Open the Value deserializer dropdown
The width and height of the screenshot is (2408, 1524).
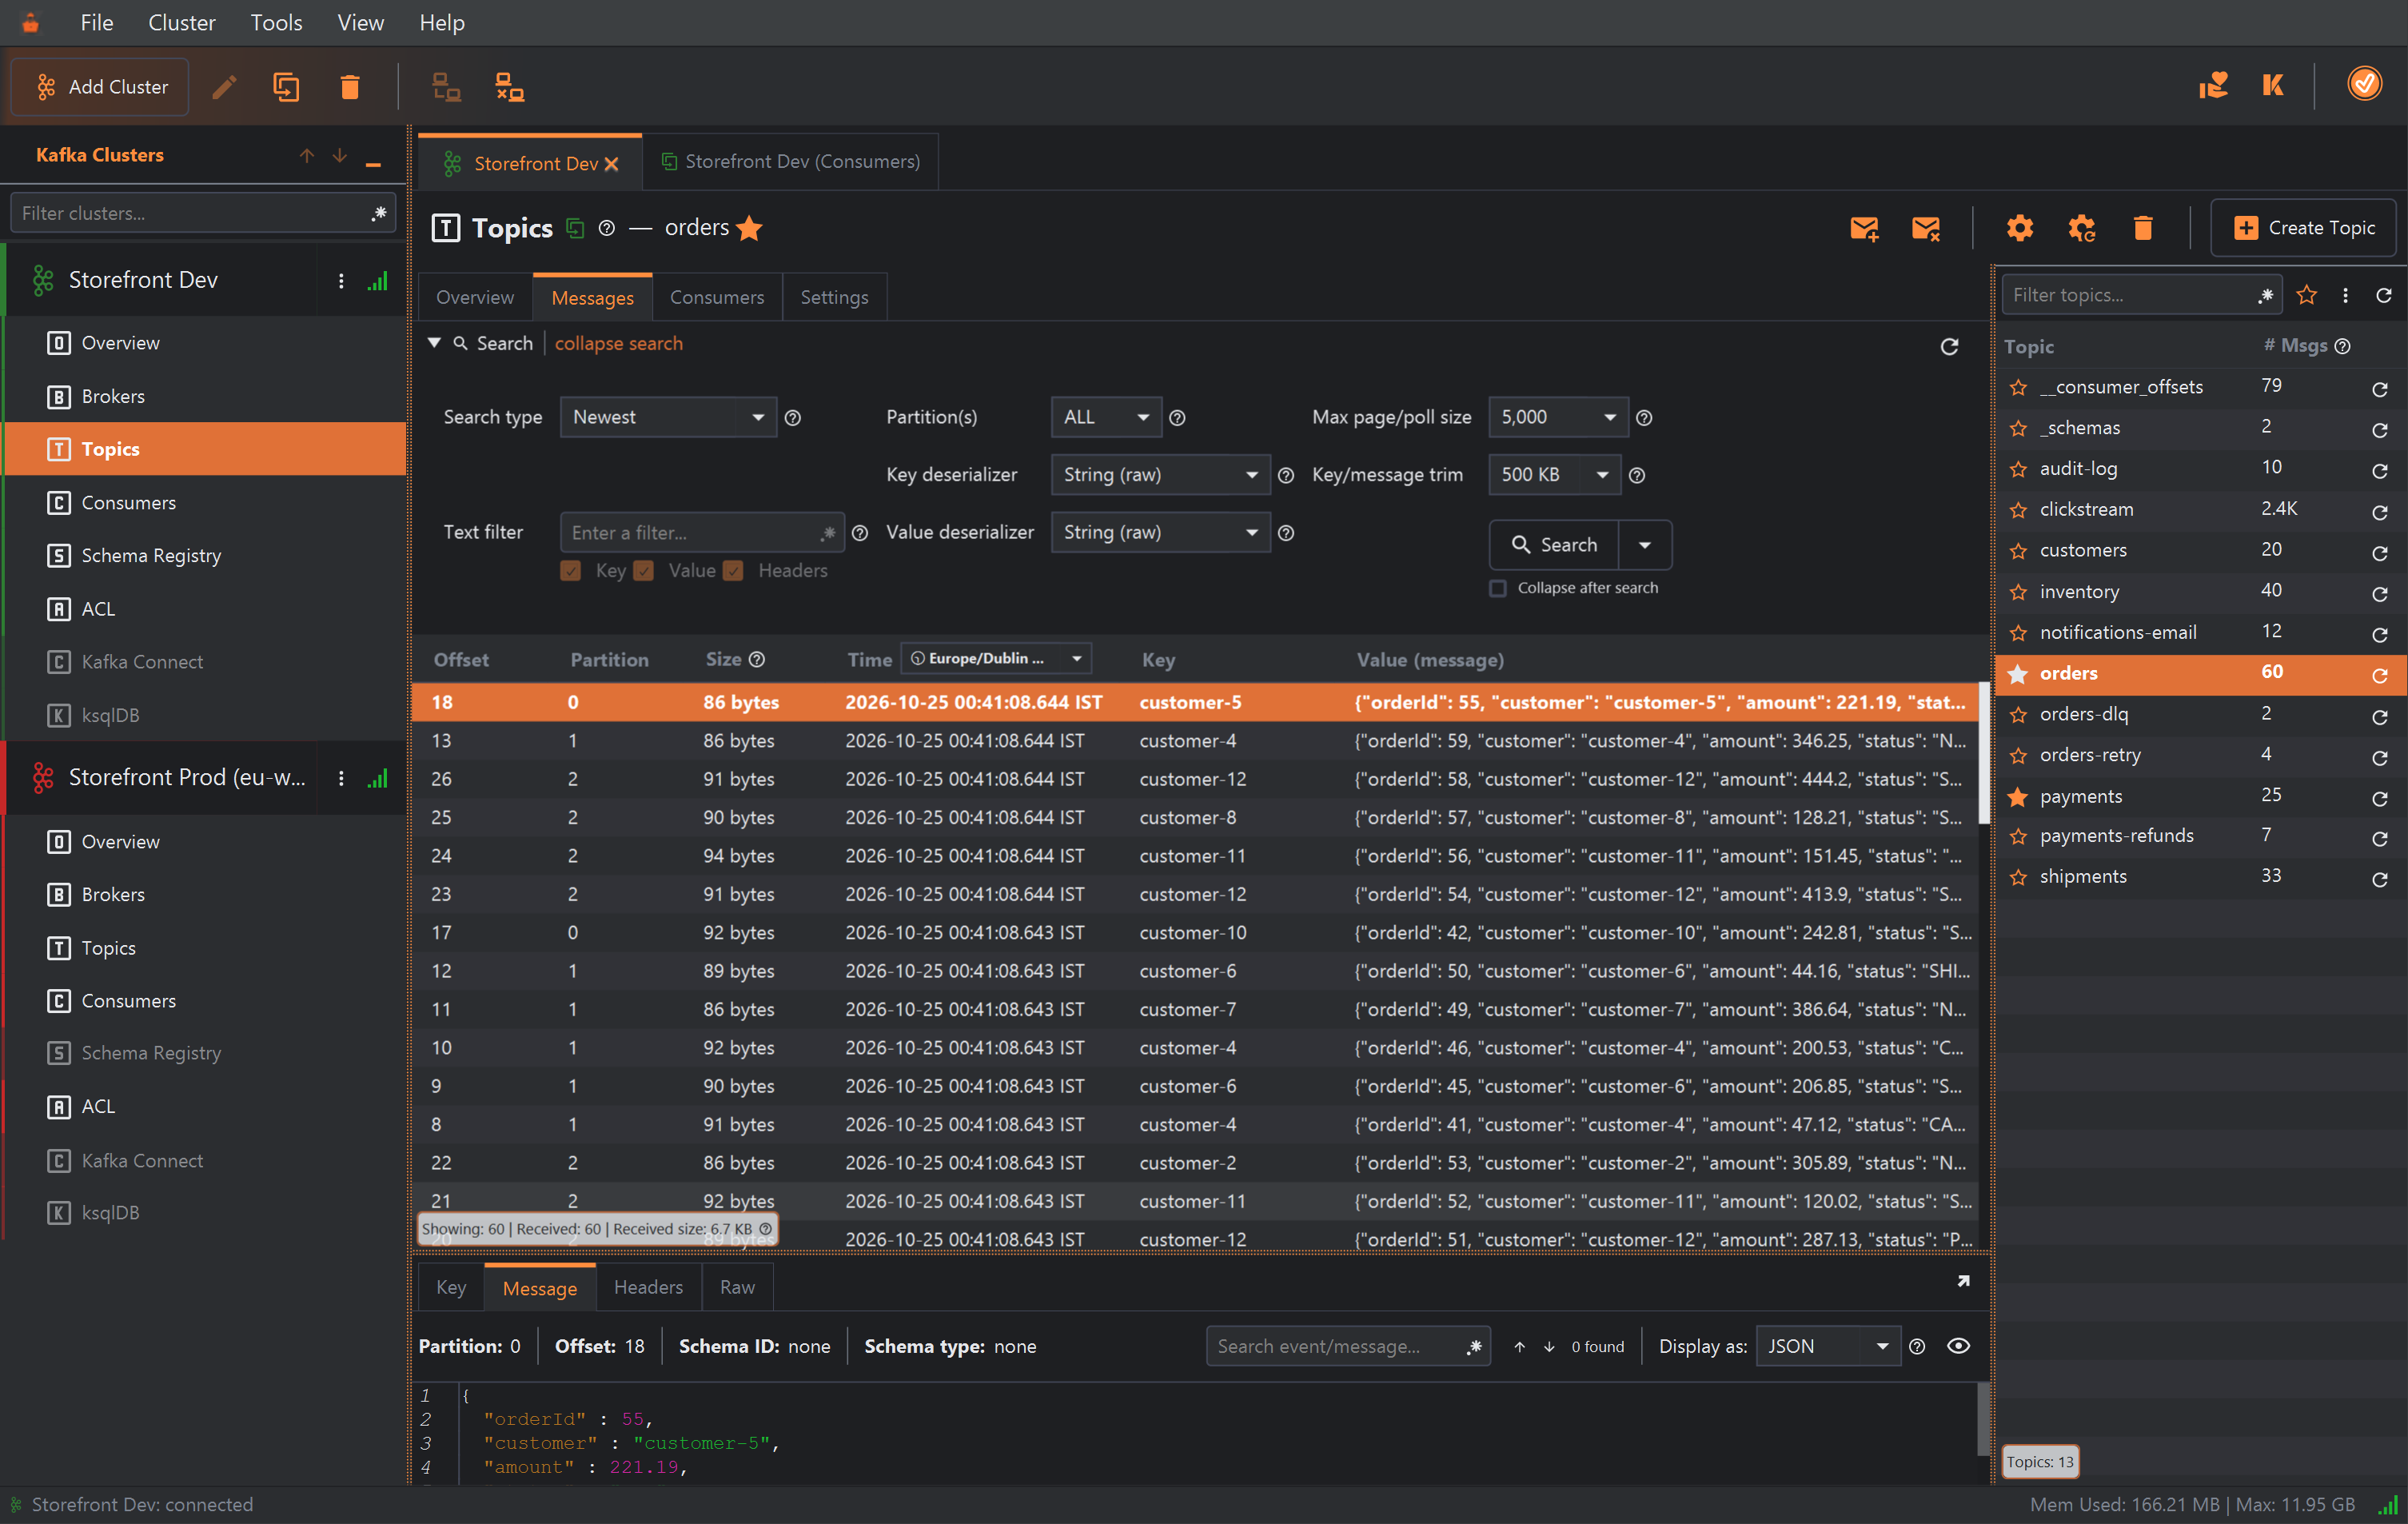1160,533
